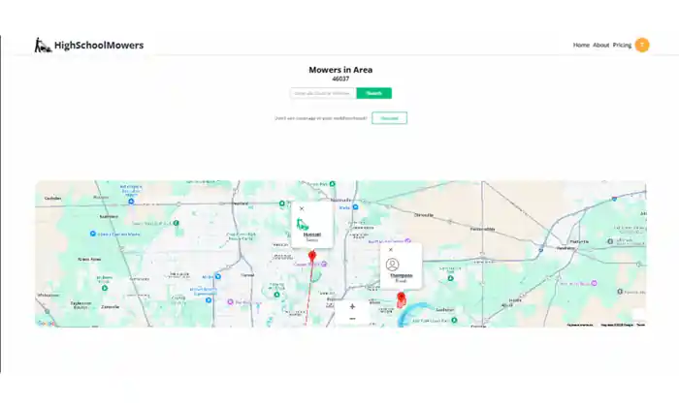The width and height of the screenshot is (679, 408).
Task: Click the green mower icon in popup
Action: (x=303, y=224)
